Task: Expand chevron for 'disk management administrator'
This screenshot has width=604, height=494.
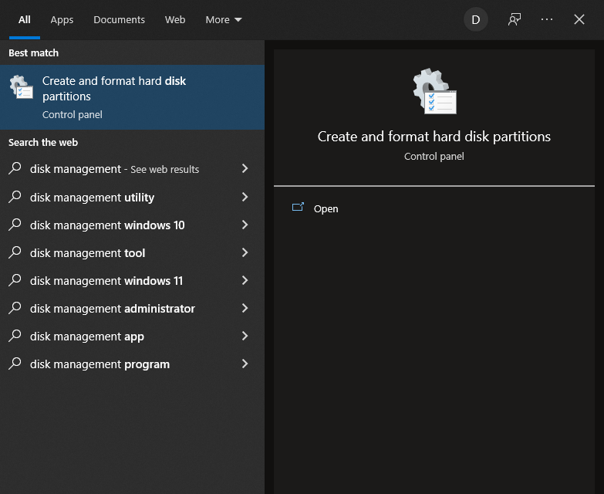Action: (245, 308)
